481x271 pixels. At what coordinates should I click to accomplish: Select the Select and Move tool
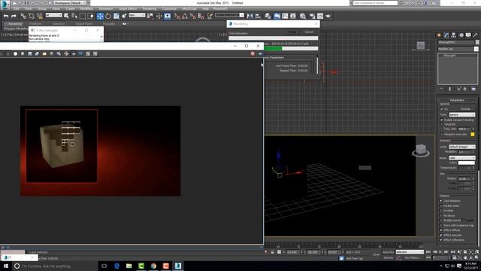pyautogui.click(x=100, y=16)
